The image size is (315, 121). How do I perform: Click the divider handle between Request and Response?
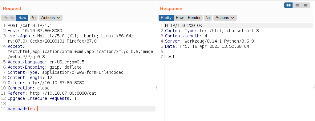[156, 87]
